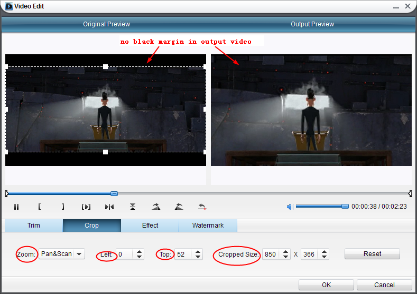Click the 'Output Preview' header text

[x=312, y=24]
